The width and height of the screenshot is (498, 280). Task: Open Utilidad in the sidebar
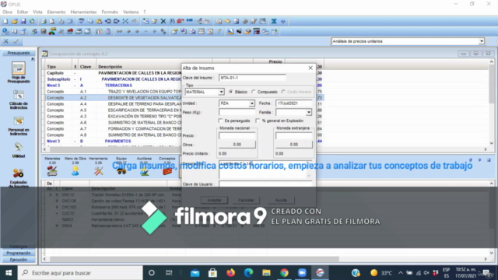coord(19,150)
